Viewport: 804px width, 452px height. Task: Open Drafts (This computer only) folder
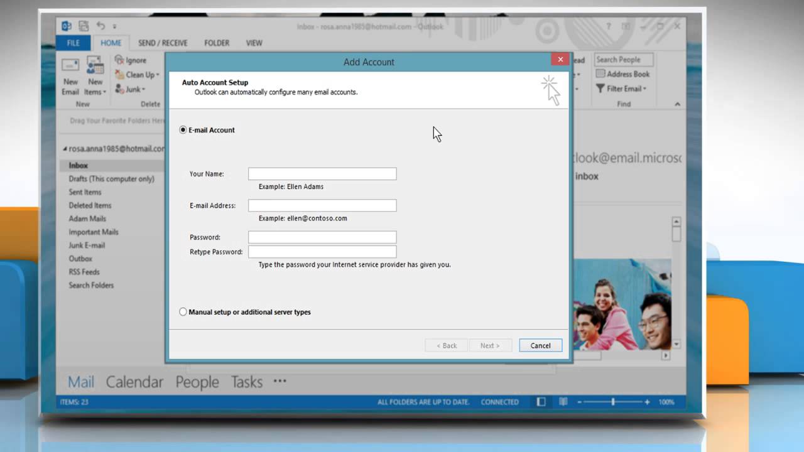(111, 179)
